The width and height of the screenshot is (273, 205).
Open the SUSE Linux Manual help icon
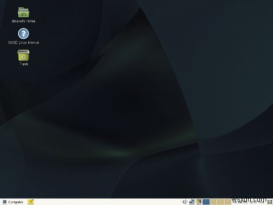(x=23, y=34)
